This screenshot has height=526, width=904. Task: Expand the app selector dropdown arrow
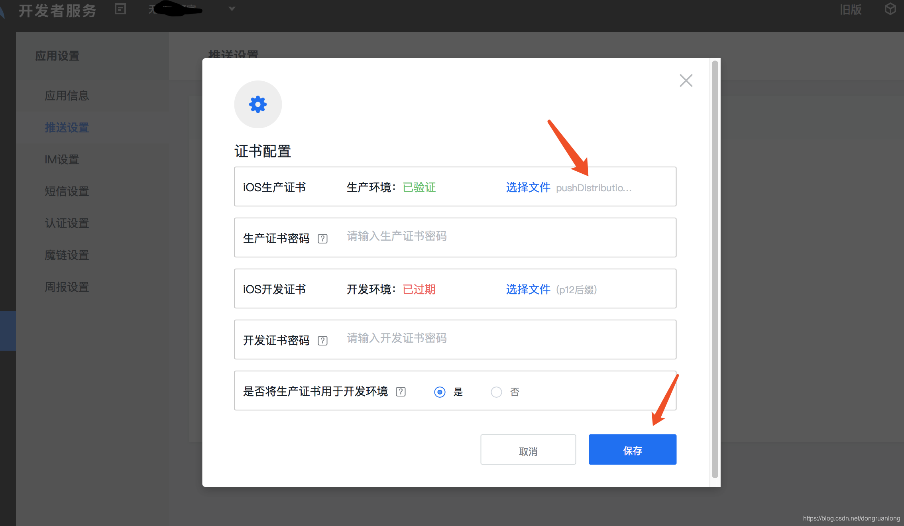(232, 9)
